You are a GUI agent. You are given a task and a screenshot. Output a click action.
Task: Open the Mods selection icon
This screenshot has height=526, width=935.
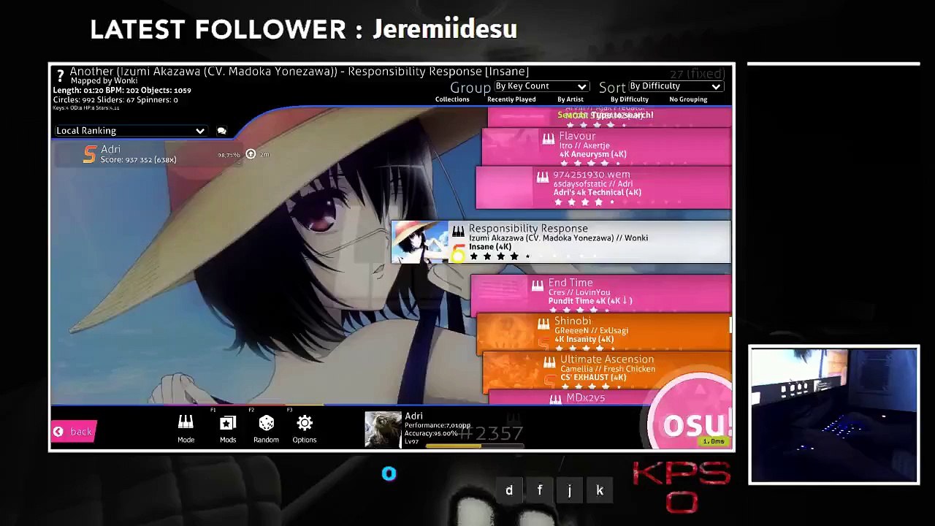pyautogui.click(x=228, y=423)
